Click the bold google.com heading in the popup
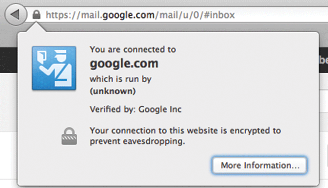Image resolution: width=328 pixels, height=188 pixels. [x=124, y=63]
